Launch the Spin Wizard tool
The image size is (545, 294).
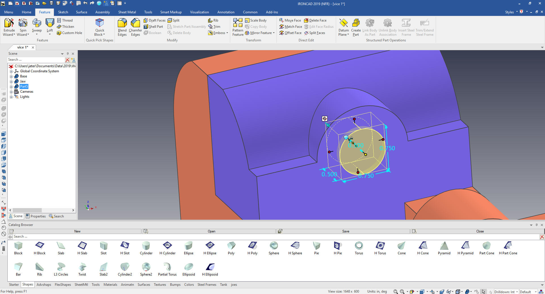click(x=23, y=27)
